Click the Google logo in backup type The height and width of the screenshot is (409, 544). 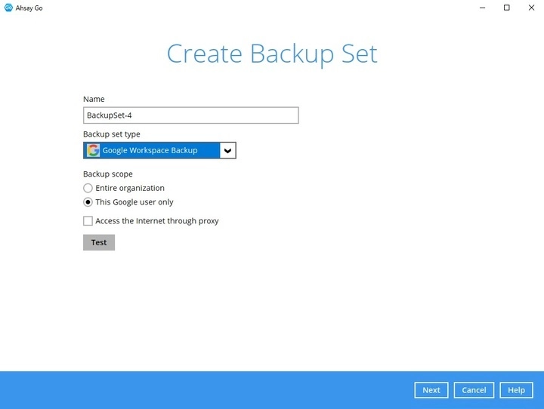coord(93,150)
